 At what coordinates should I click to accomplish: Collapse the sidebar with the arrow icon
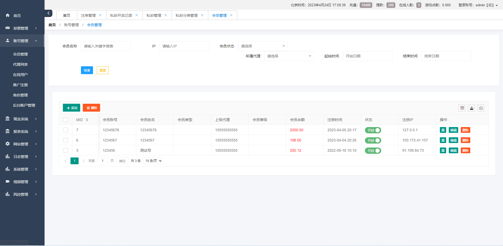48,13
